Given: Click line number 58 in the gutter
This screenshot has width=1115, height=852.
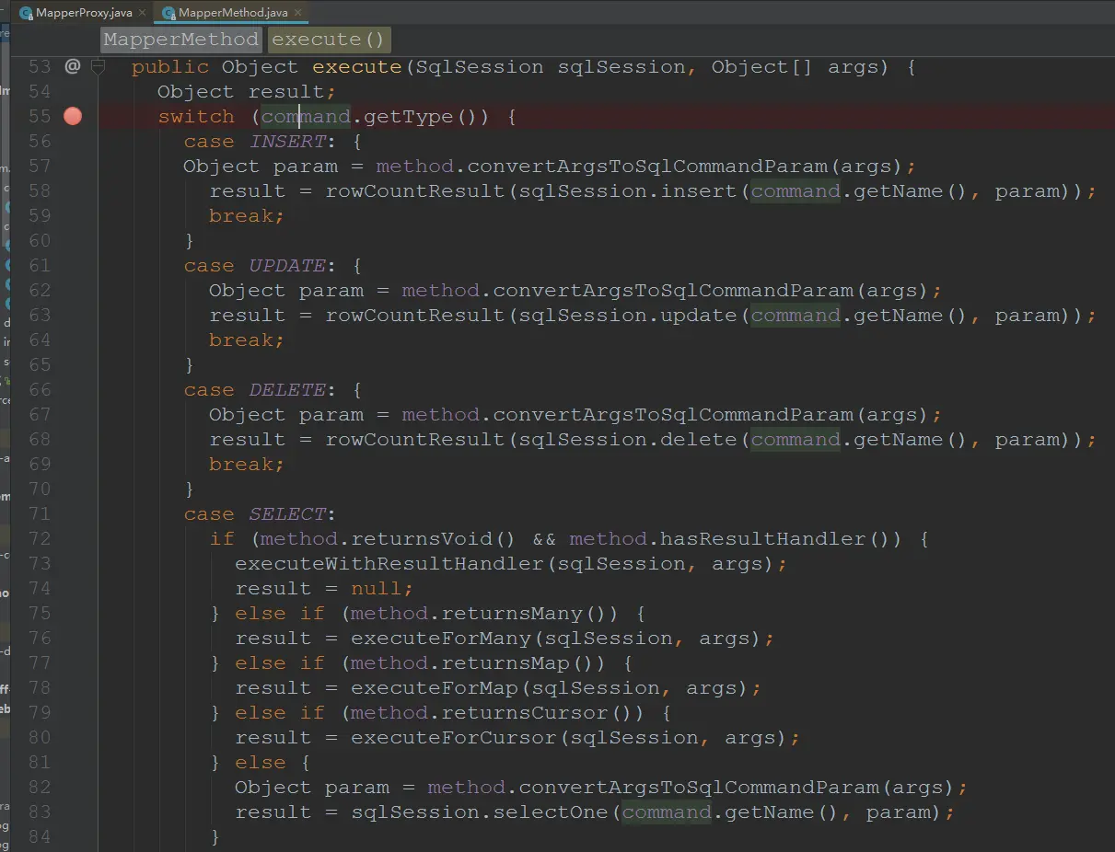Looking at the screenshot, I should coord(40,190).
